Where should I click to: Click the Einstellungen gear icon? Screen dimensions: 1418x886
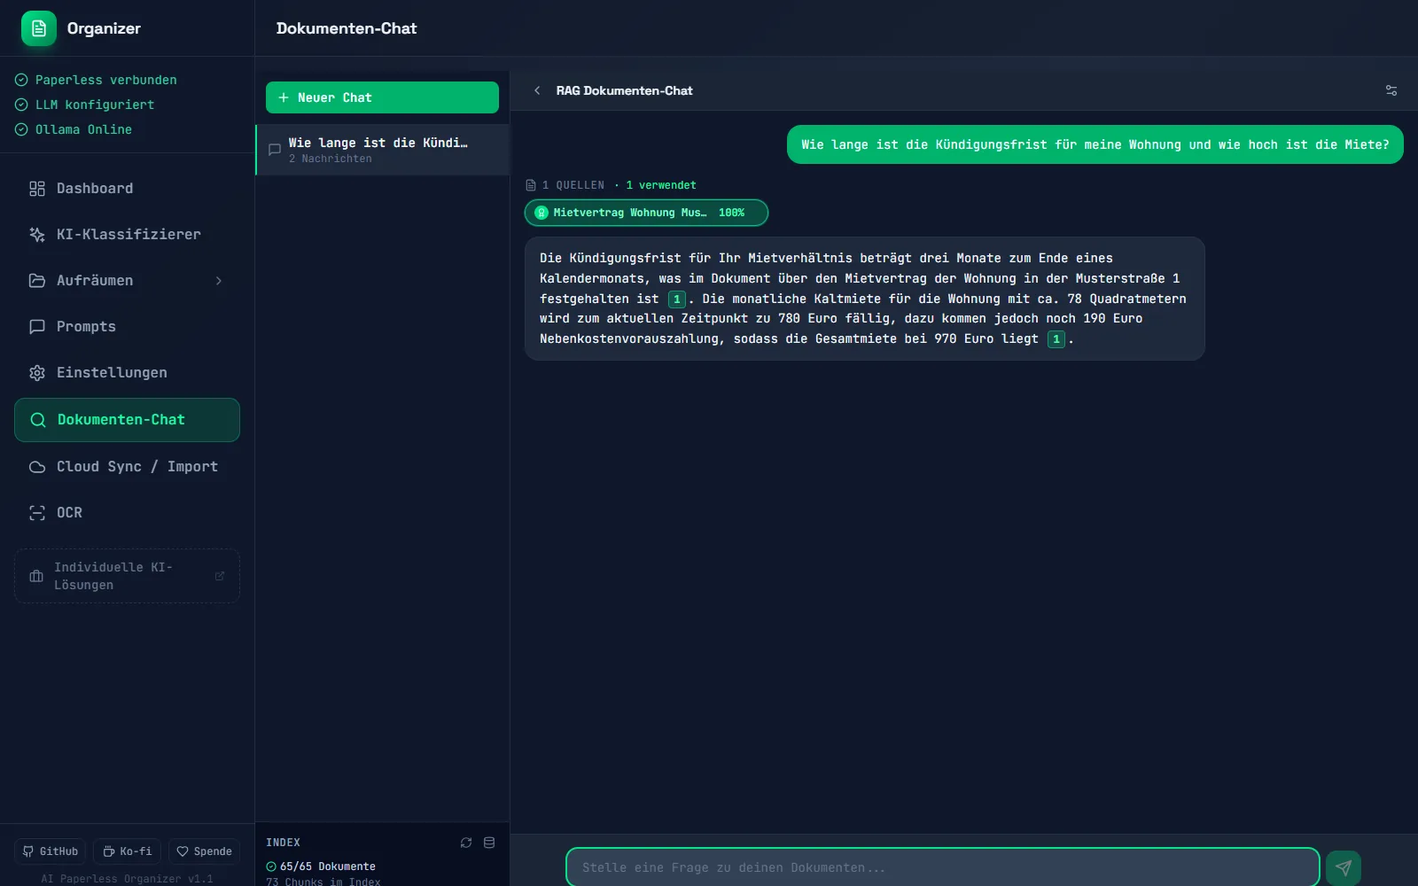point(37,373)
